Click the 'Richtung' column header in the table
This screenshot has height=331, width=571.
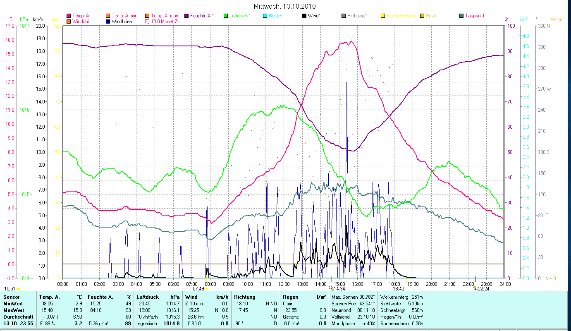click(245, 297)
